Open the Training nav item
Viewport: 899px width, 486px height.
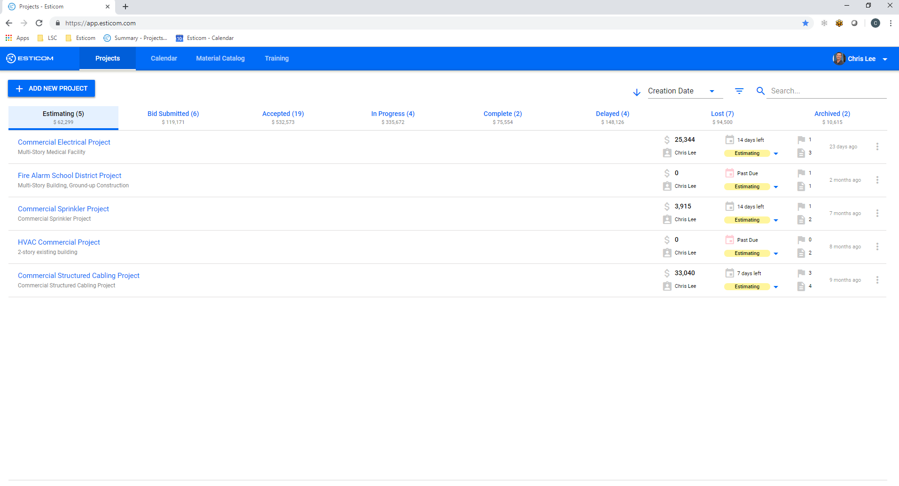pyautogui.click(x=277, y=58)
